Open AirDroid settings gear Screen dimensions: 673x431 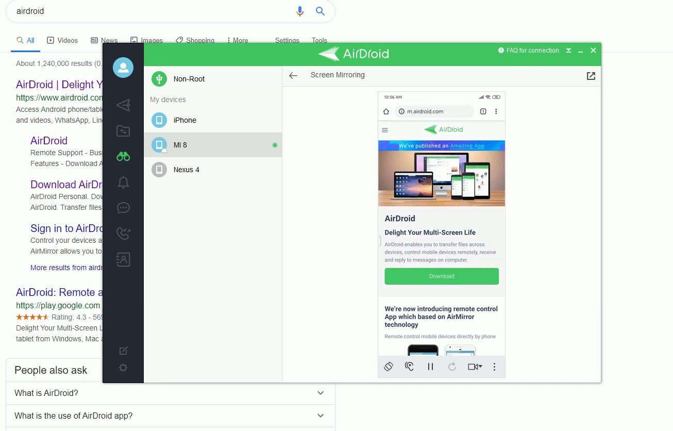click(123, 368)
